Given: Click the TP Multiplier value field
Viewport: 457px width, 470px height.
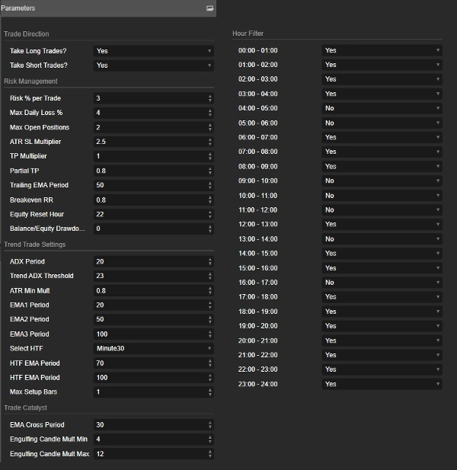Looking at the screenshot, I should coord(153,156).
